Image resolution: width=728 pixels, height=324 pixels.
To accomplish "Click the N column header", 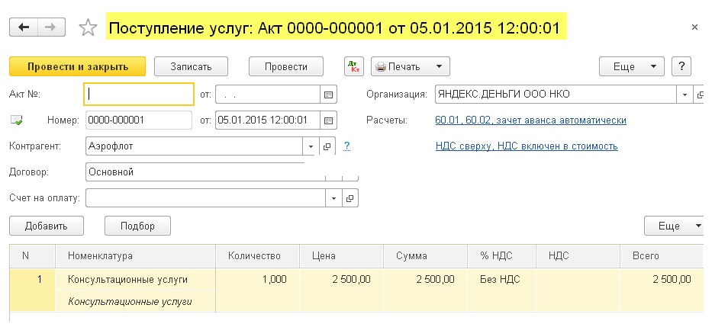I will click(32, 256).
